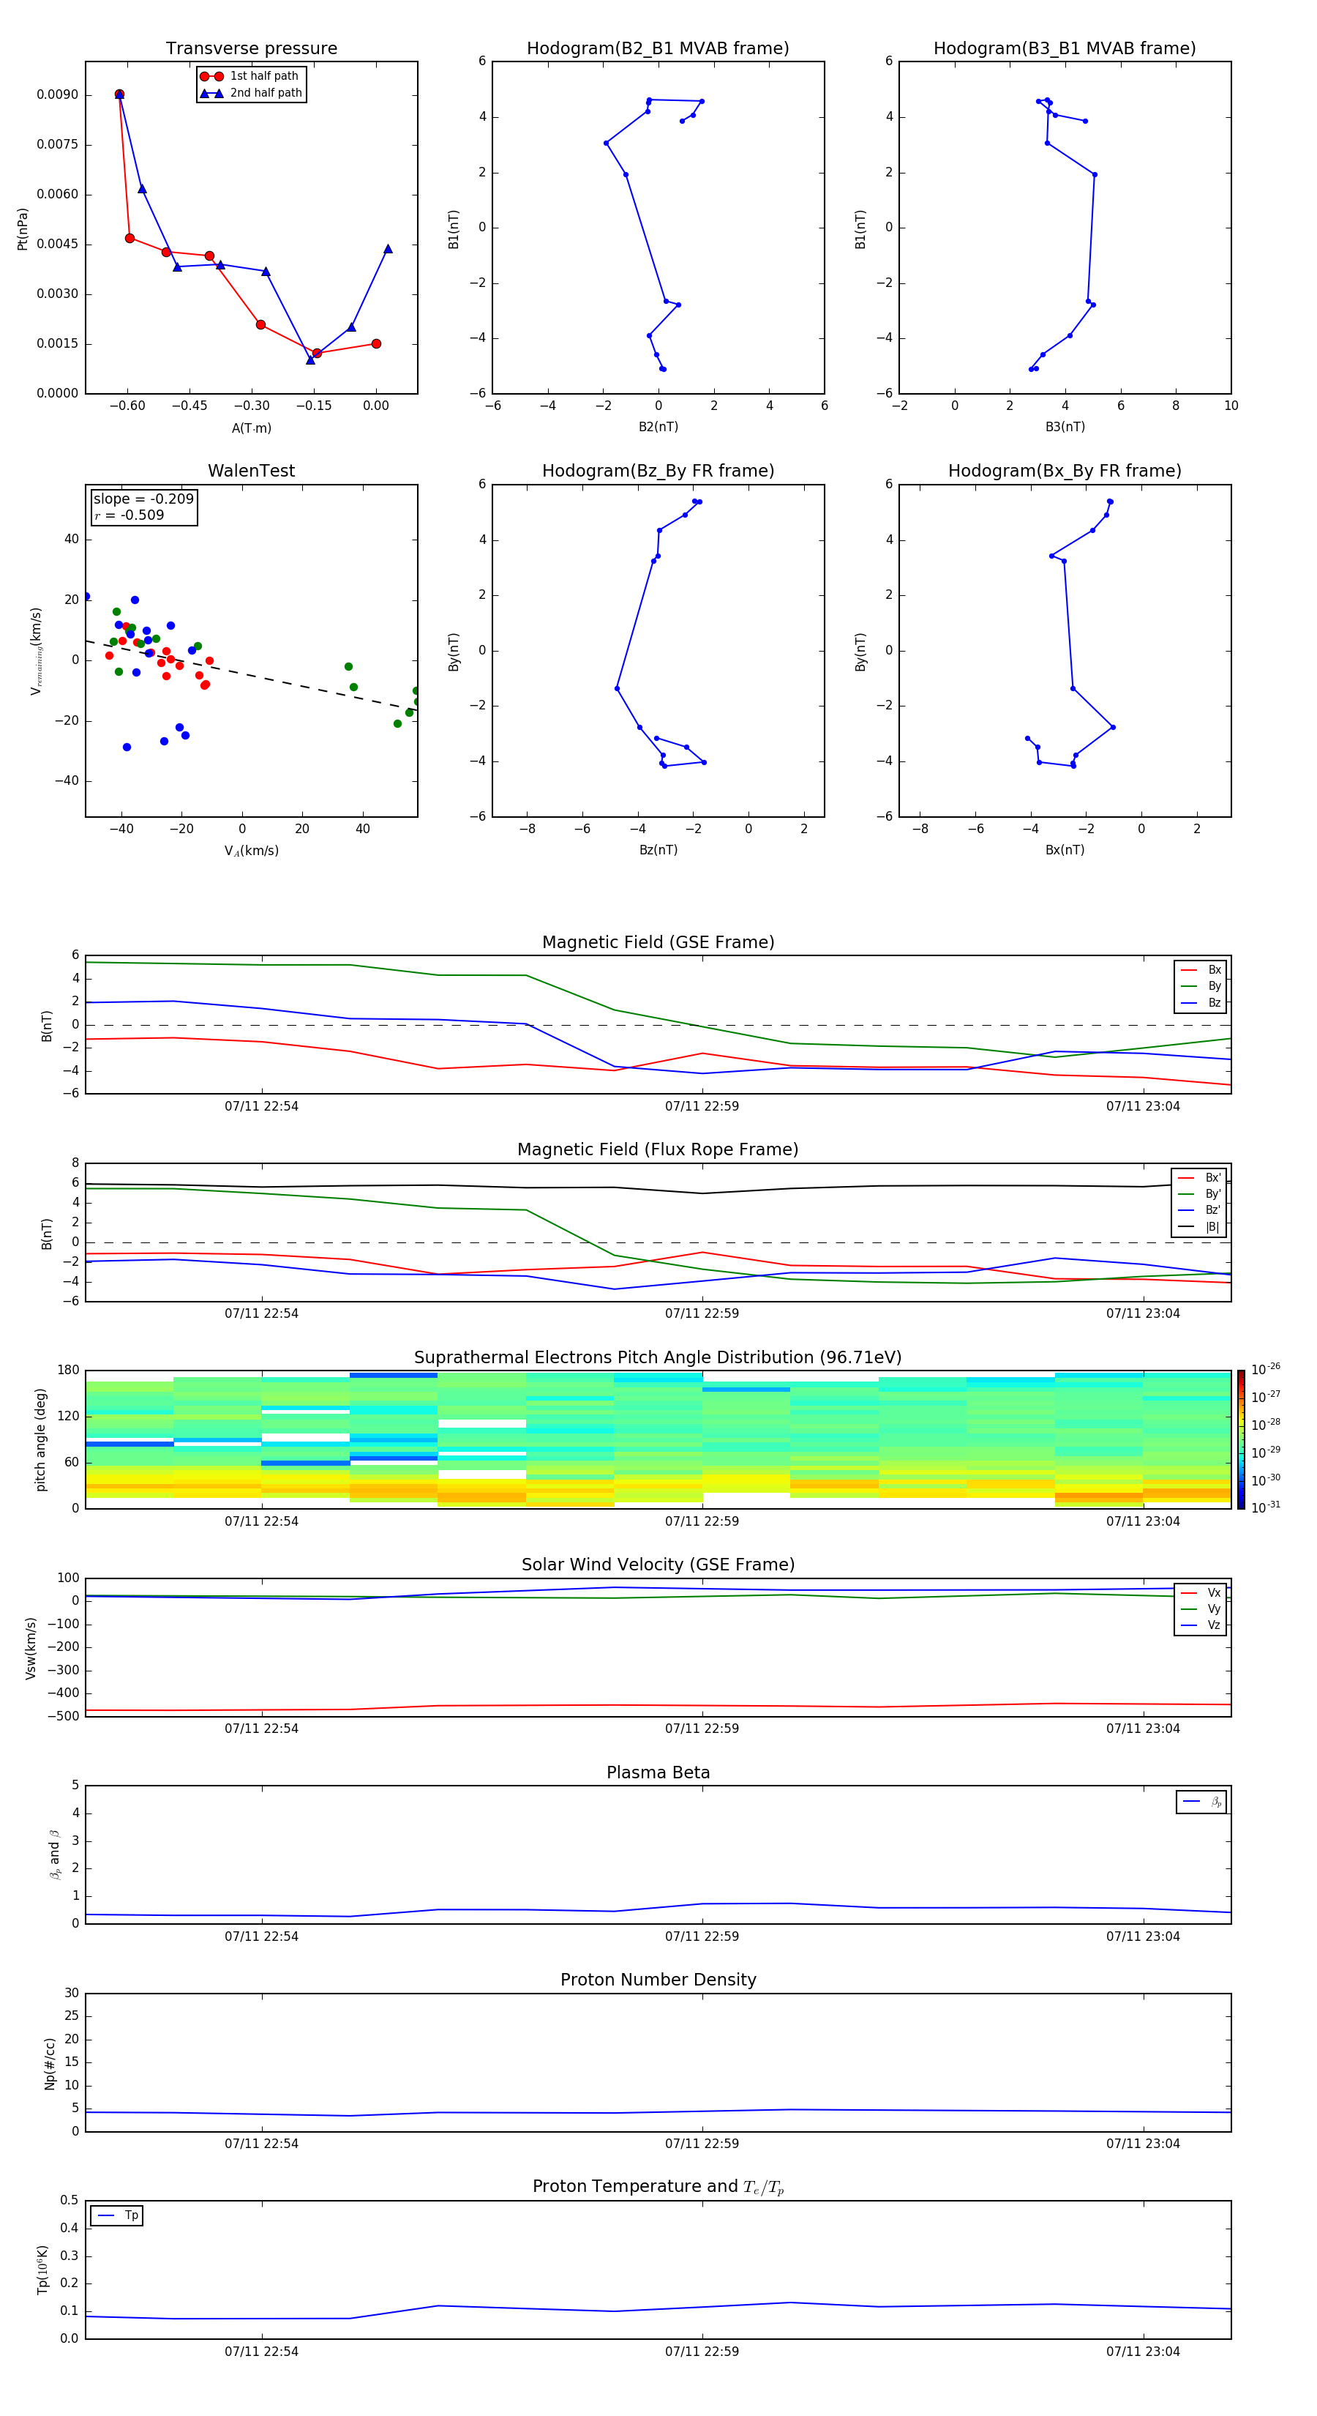Click the 'Plasma Beta' plot title
Image resolution: width=1317 pixels, height=2416 pixels.
click(x=658, y=1772)
